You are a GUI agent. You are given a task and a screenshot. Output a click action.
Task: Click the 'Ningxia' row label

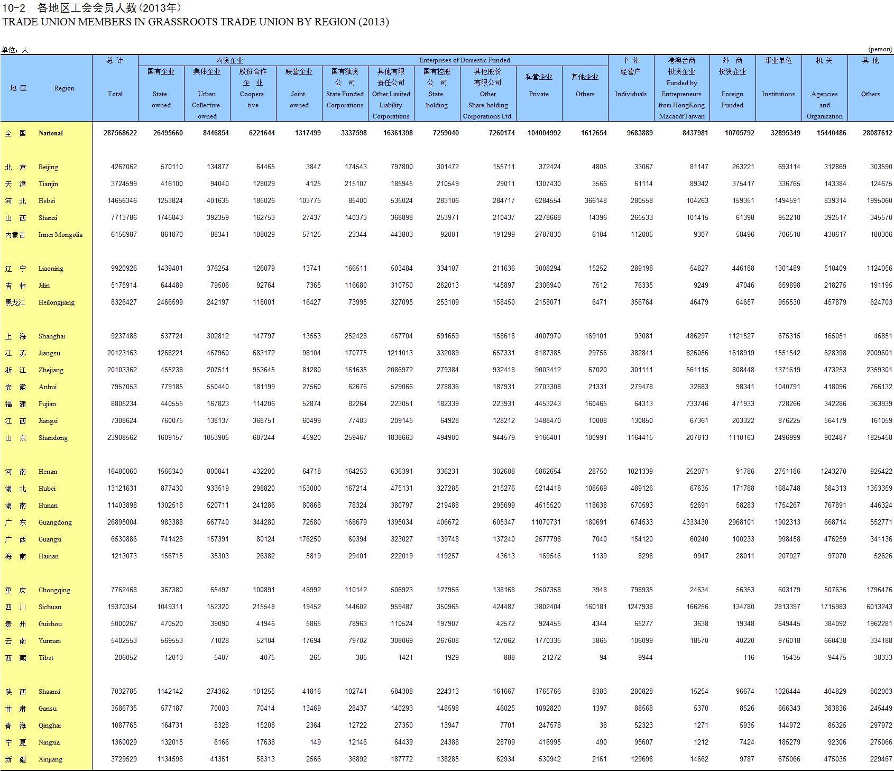[x=49, y=742]
